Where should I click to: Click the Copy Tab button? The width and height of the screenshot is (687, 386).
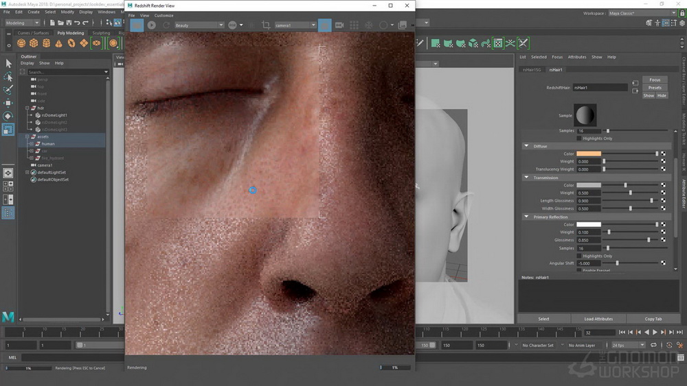click(x=653, y=319)
